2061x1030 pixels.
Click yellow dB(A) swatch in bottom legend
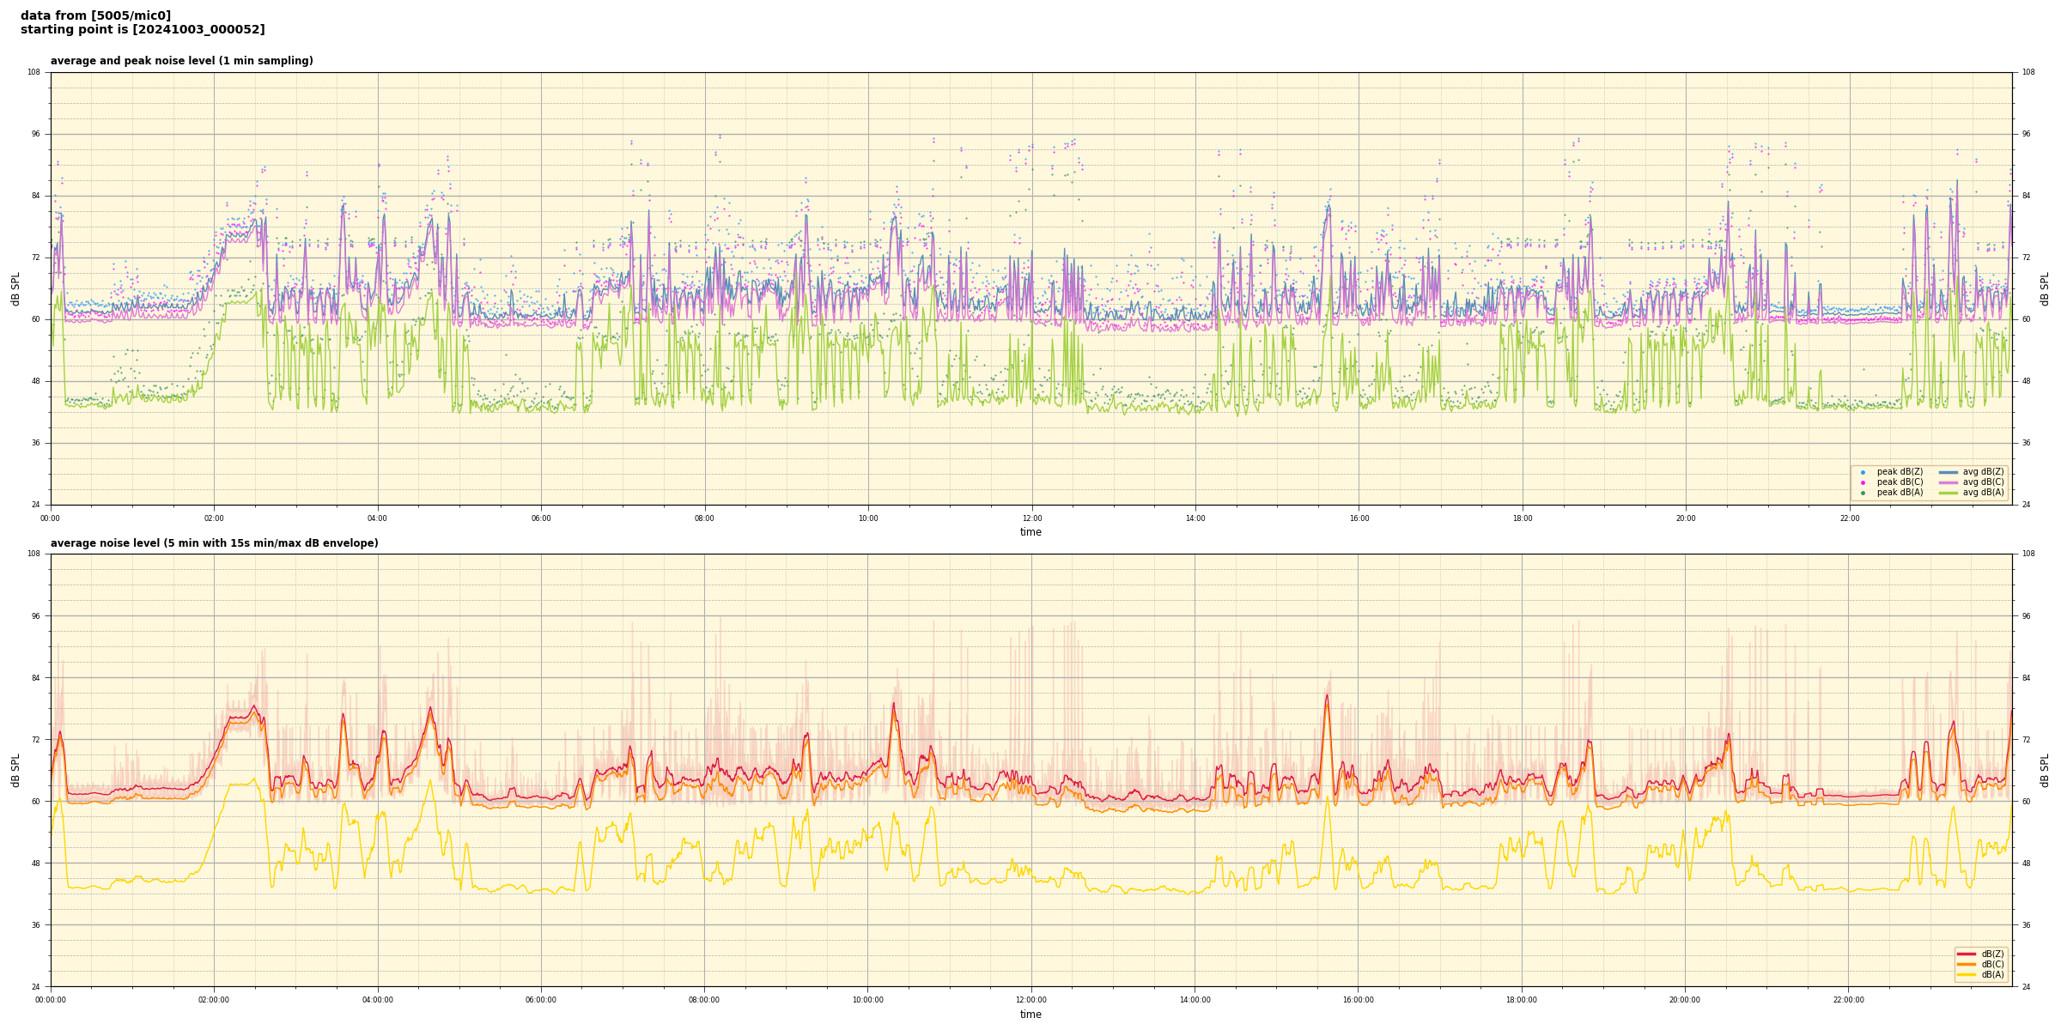click(1966, 974)
